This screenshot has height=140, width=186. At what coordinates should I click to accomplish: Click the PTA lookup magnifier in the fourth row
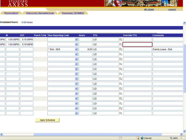tap(121, 54)
